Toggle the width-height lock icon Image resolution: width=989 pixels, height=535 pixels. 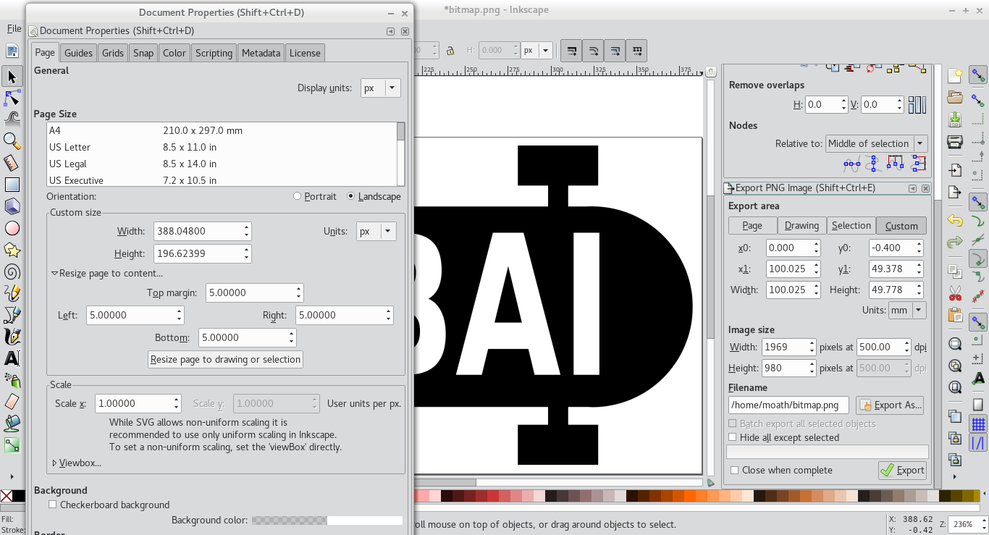[x=450, y=51]
